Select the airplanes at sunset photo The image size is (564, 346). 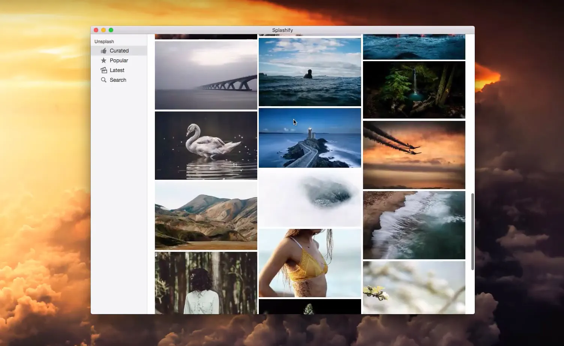(x=414, y=155)
